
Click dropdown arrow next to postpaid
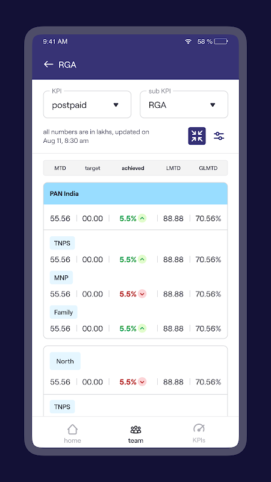click(116, 105)
